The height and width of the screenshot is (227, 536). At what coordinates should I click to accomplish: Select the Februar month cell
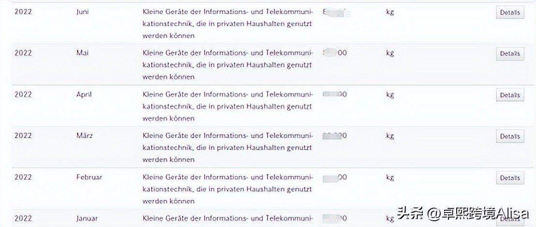click(x=89, y=177)
